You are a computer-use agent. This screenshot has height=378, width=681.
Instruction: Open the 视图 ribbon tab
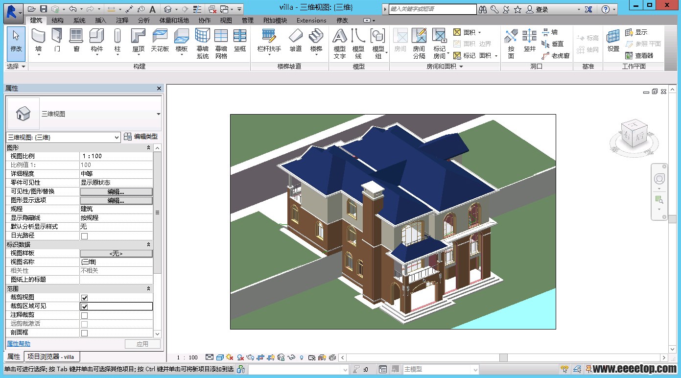tap(226, 20)
